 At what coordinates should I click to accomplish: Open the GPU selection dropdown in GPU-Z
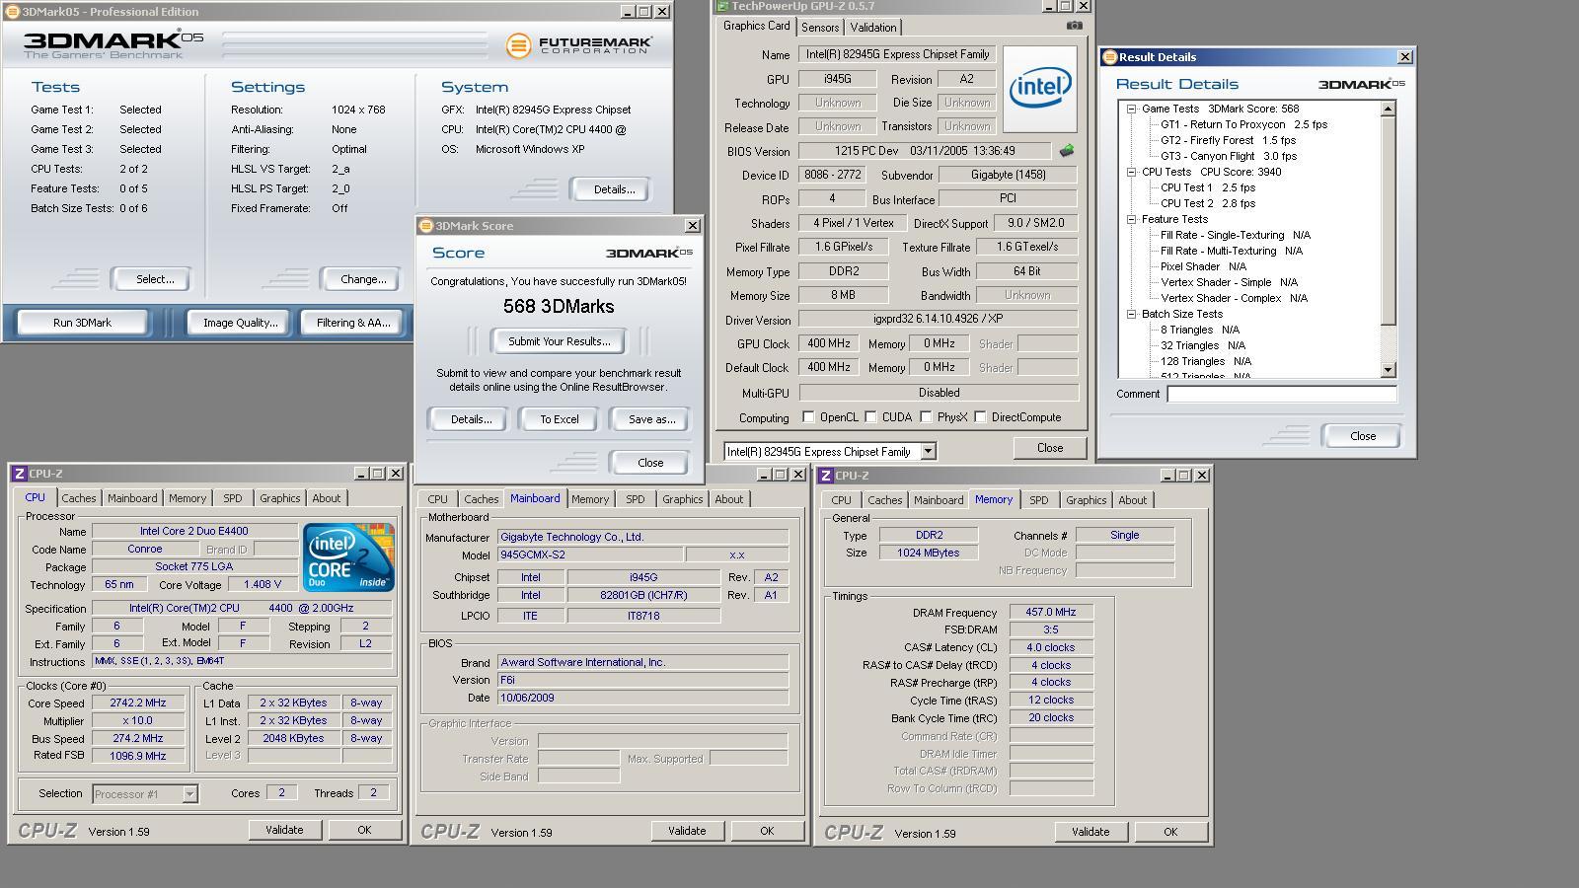tap(928, 451)
